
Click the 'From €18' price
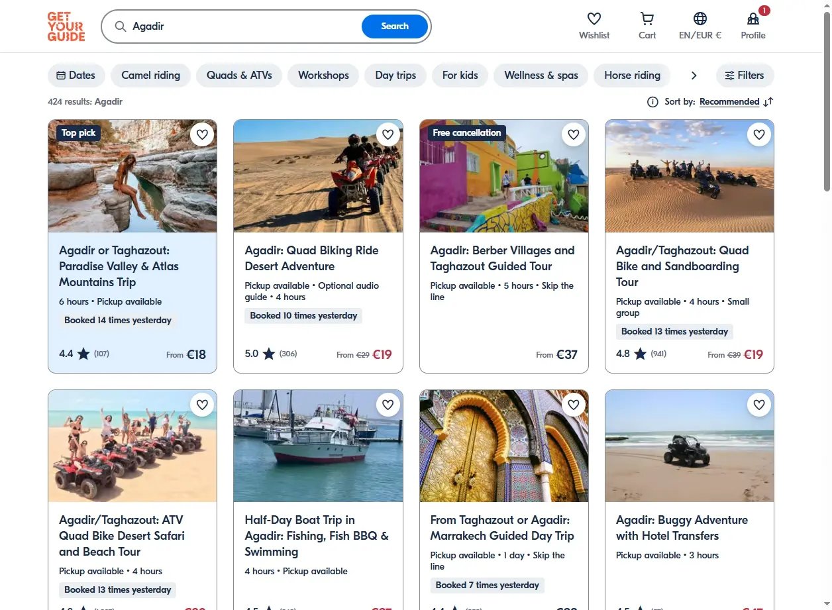(x=186, y=354)
